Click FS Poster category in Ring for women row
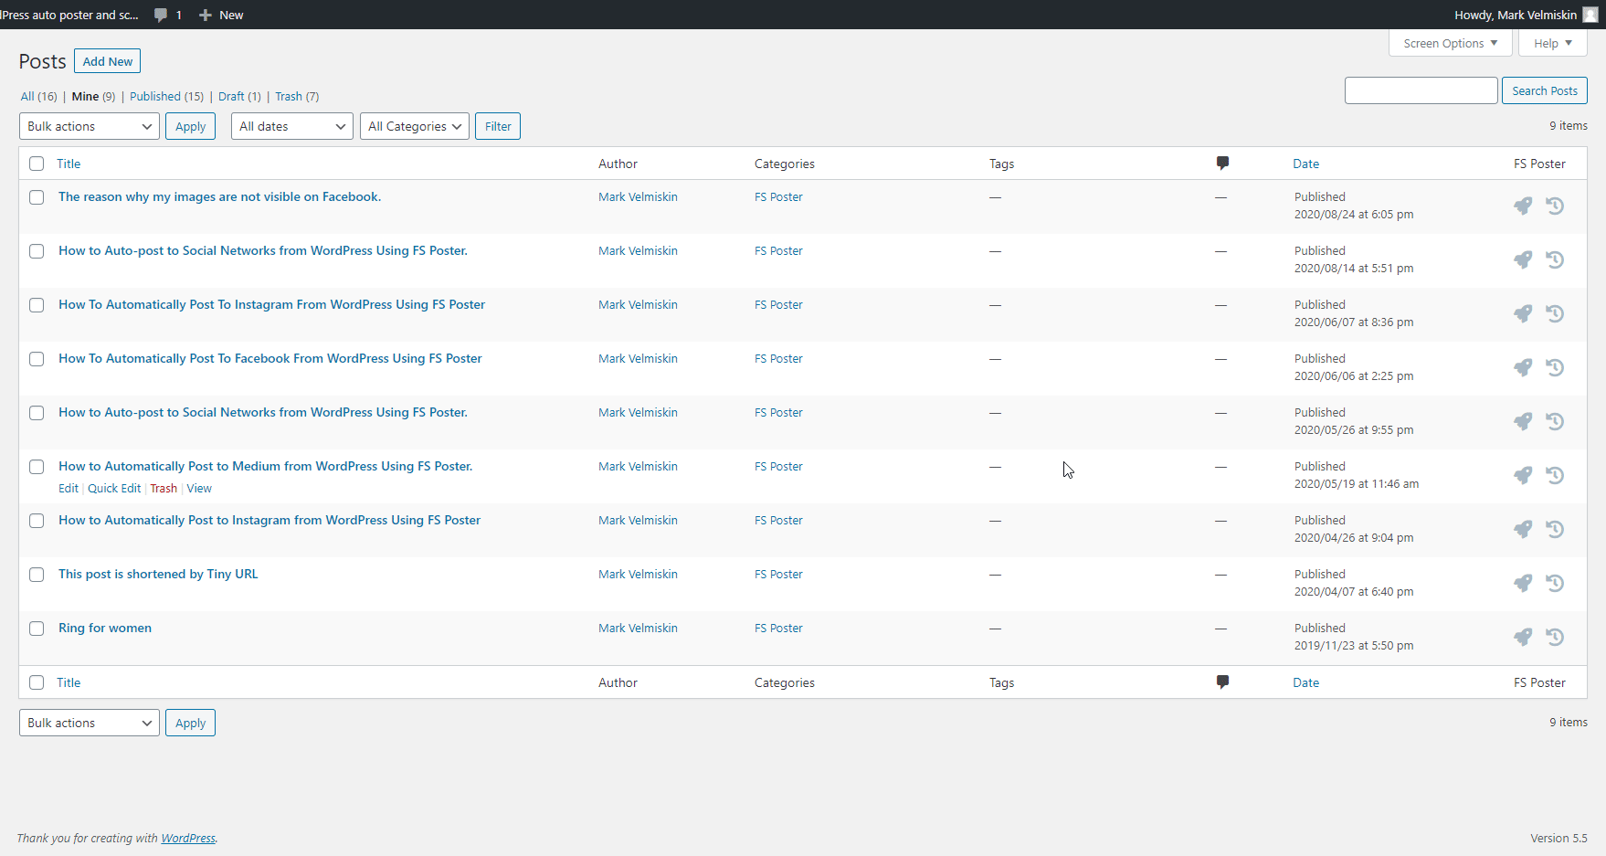The width and height of the screenshot is (1606, 856). pos(778,628)
